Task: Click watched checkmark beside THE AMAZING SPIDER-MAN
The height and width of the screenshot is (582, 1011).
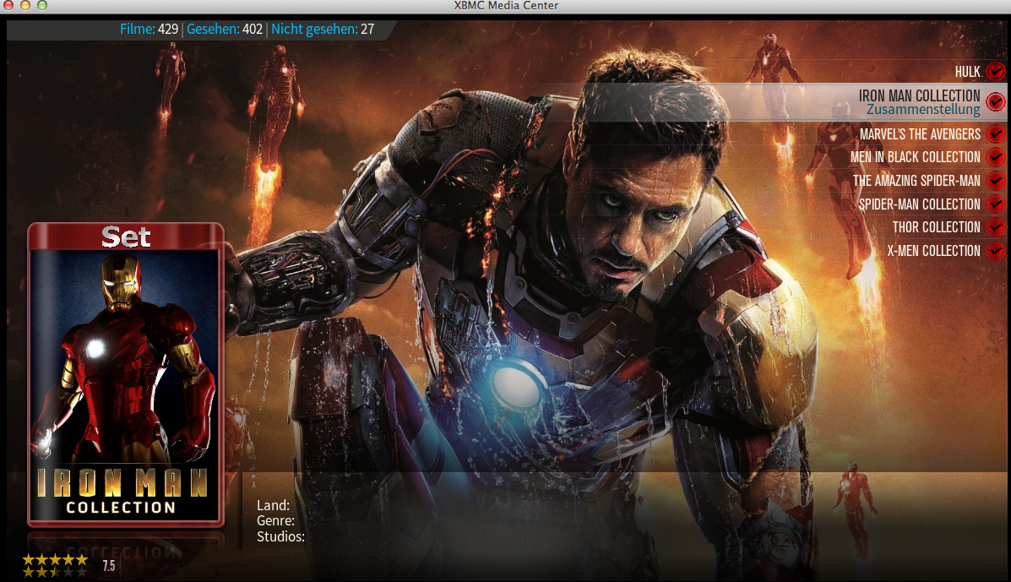Action: point(996,181)
